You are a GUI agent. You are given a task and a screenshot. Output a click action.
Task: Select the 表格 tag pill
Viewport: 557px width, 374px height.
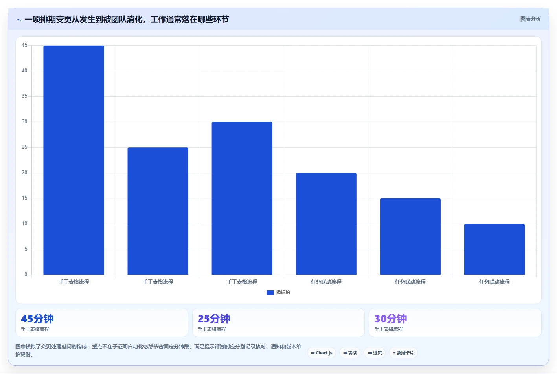(350, 353)
